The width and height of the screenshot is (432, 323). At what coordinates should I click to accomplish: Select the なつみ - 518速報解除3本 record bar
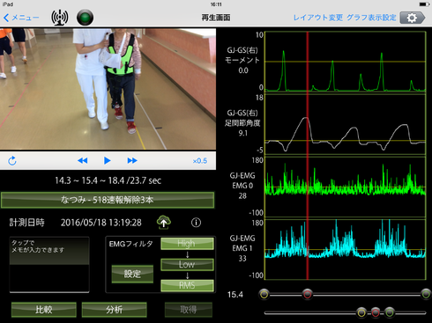click(108, 200)
